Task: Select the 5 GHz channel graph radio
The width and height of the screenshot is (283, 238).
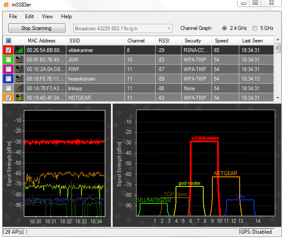Action: pos(255,28)
